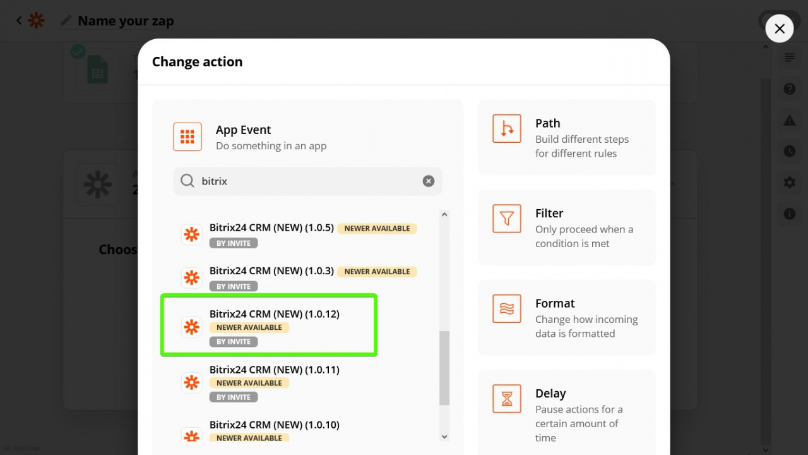Click the app icon for version 1.0.12
The image size is (808, 455).
(191, 327)
